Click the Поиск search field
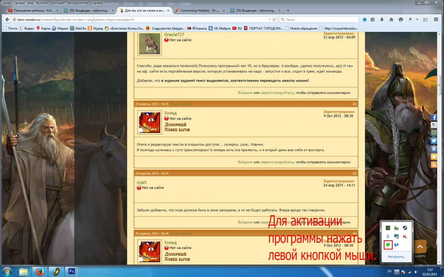The width and height of the screenshot is (444, 277). pos(320,20)
